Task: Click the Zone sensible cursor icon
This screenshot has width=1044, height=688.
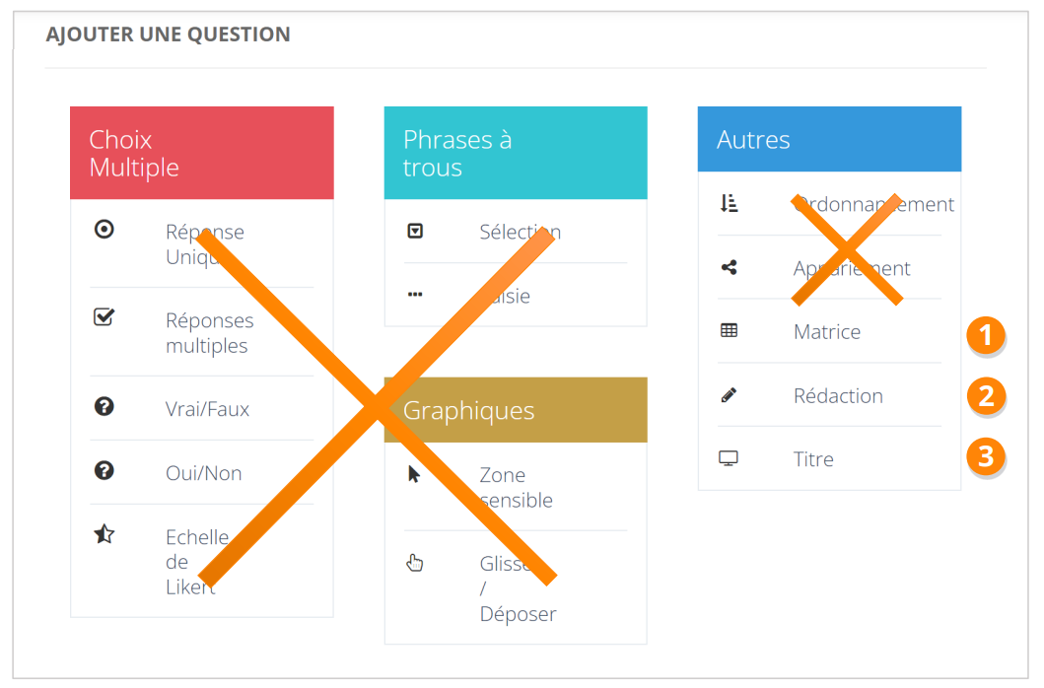Action: [x=414, y=474]
